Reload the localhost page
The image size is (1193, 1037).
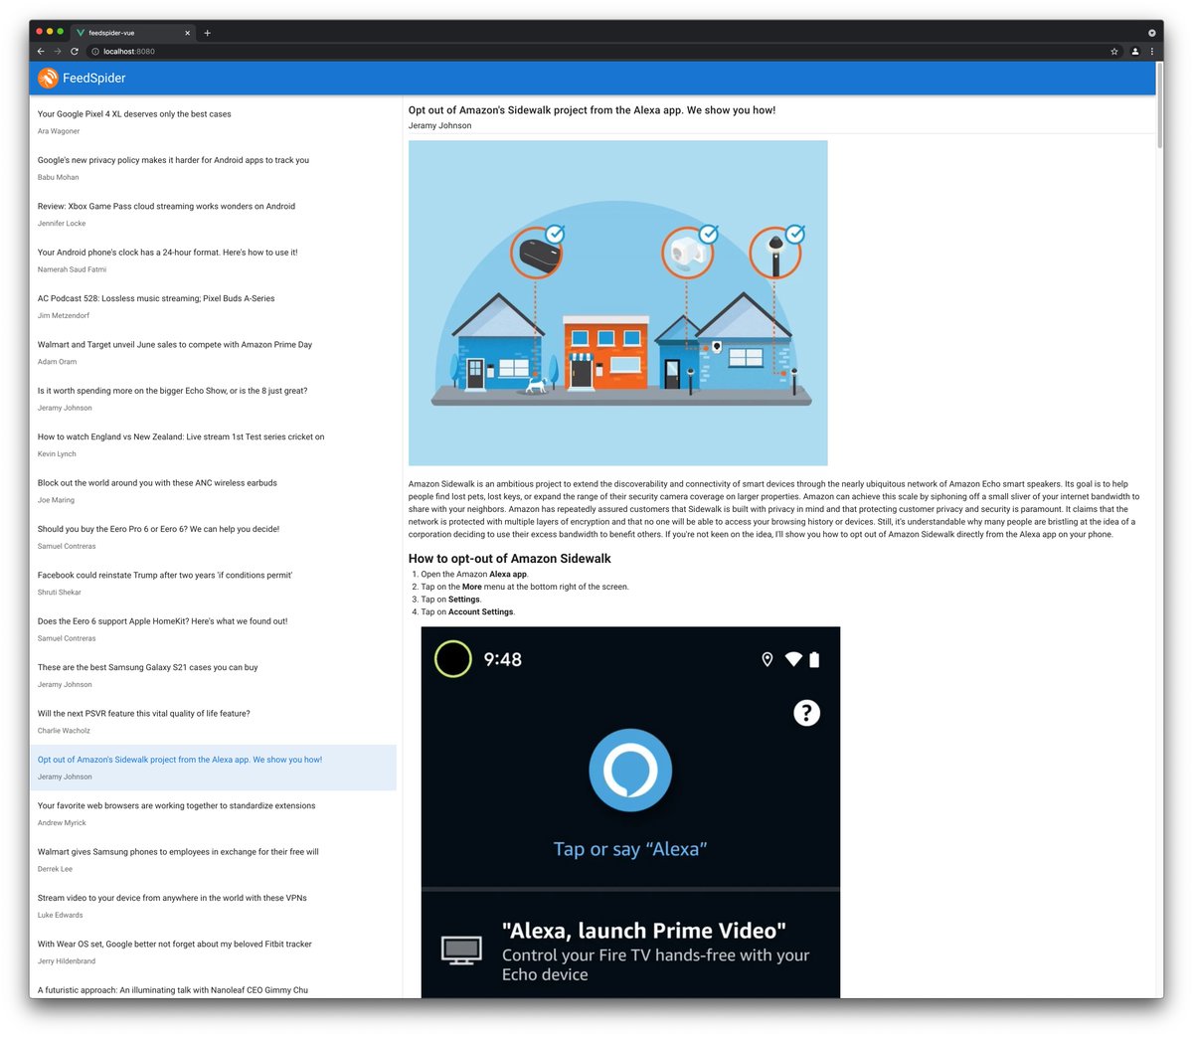tap(75, 51)
